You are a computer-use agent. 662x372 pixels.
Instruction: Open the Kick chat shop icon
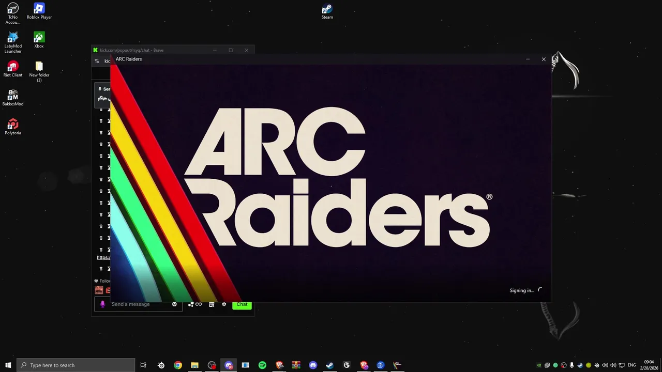click(x=212, y=304)
